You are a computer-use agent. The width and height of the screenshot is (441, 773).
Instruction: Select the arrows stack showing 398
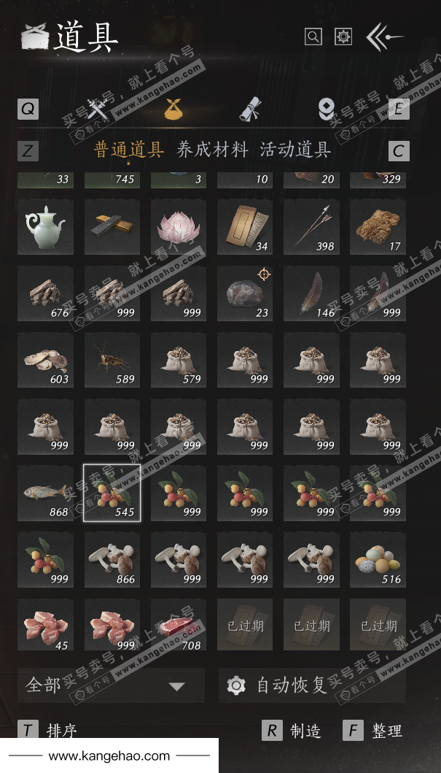311,227
